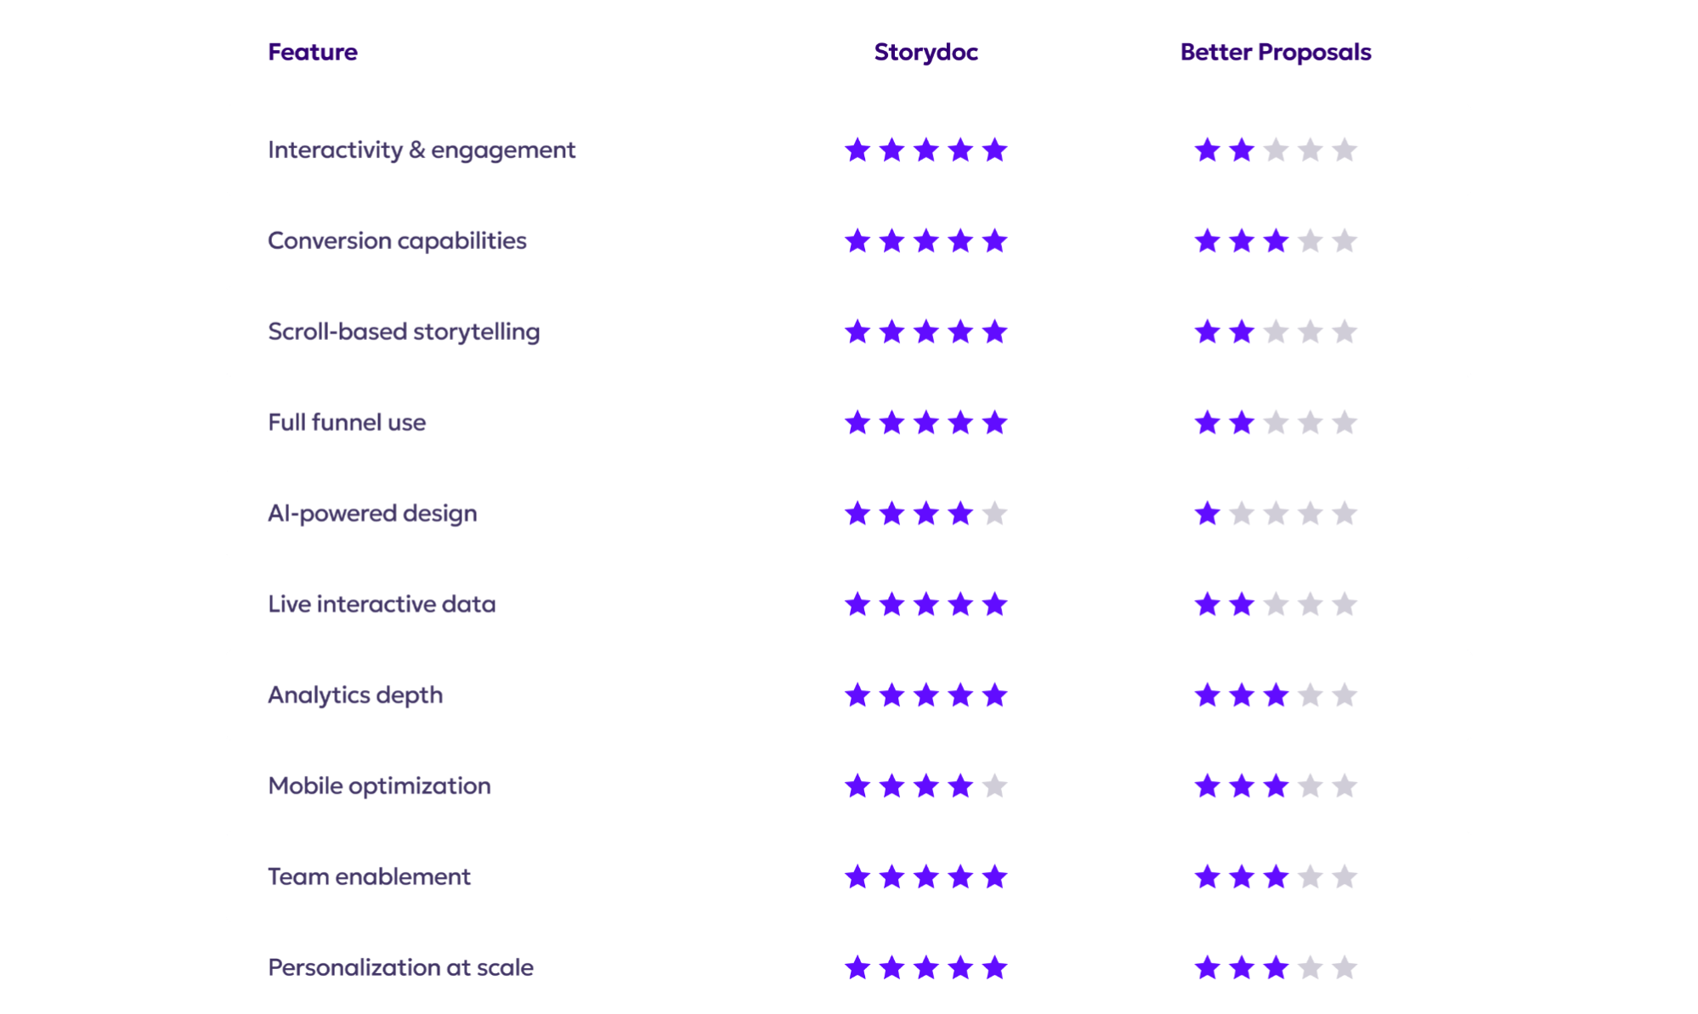Click the Storydoc column header
Image resolution: width=1698 pixels, height=1014 pixels.
pyautogui.click(x=925, y=52)
